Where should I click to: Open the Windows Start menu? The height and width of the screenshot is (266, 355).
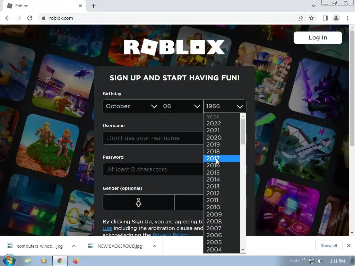tap(9, 260)
